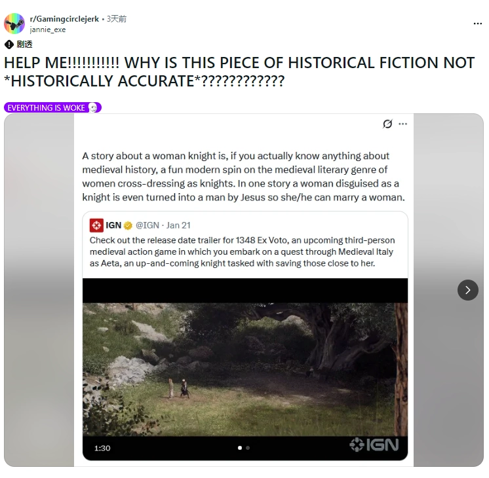The height and width of the screenshot is (478, 489).
Task: Filter by EVERYTHING IS WOKE flair
Action: 52,107
